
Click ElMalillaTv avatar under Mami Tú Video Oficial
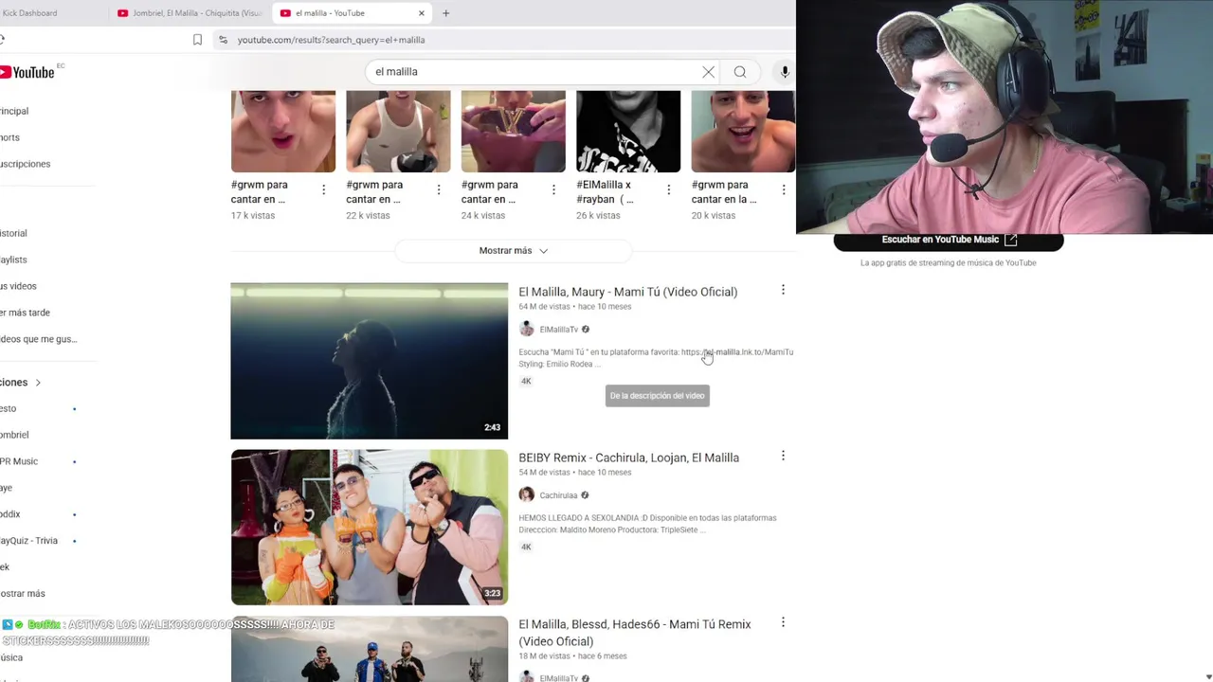click(527, 329)
